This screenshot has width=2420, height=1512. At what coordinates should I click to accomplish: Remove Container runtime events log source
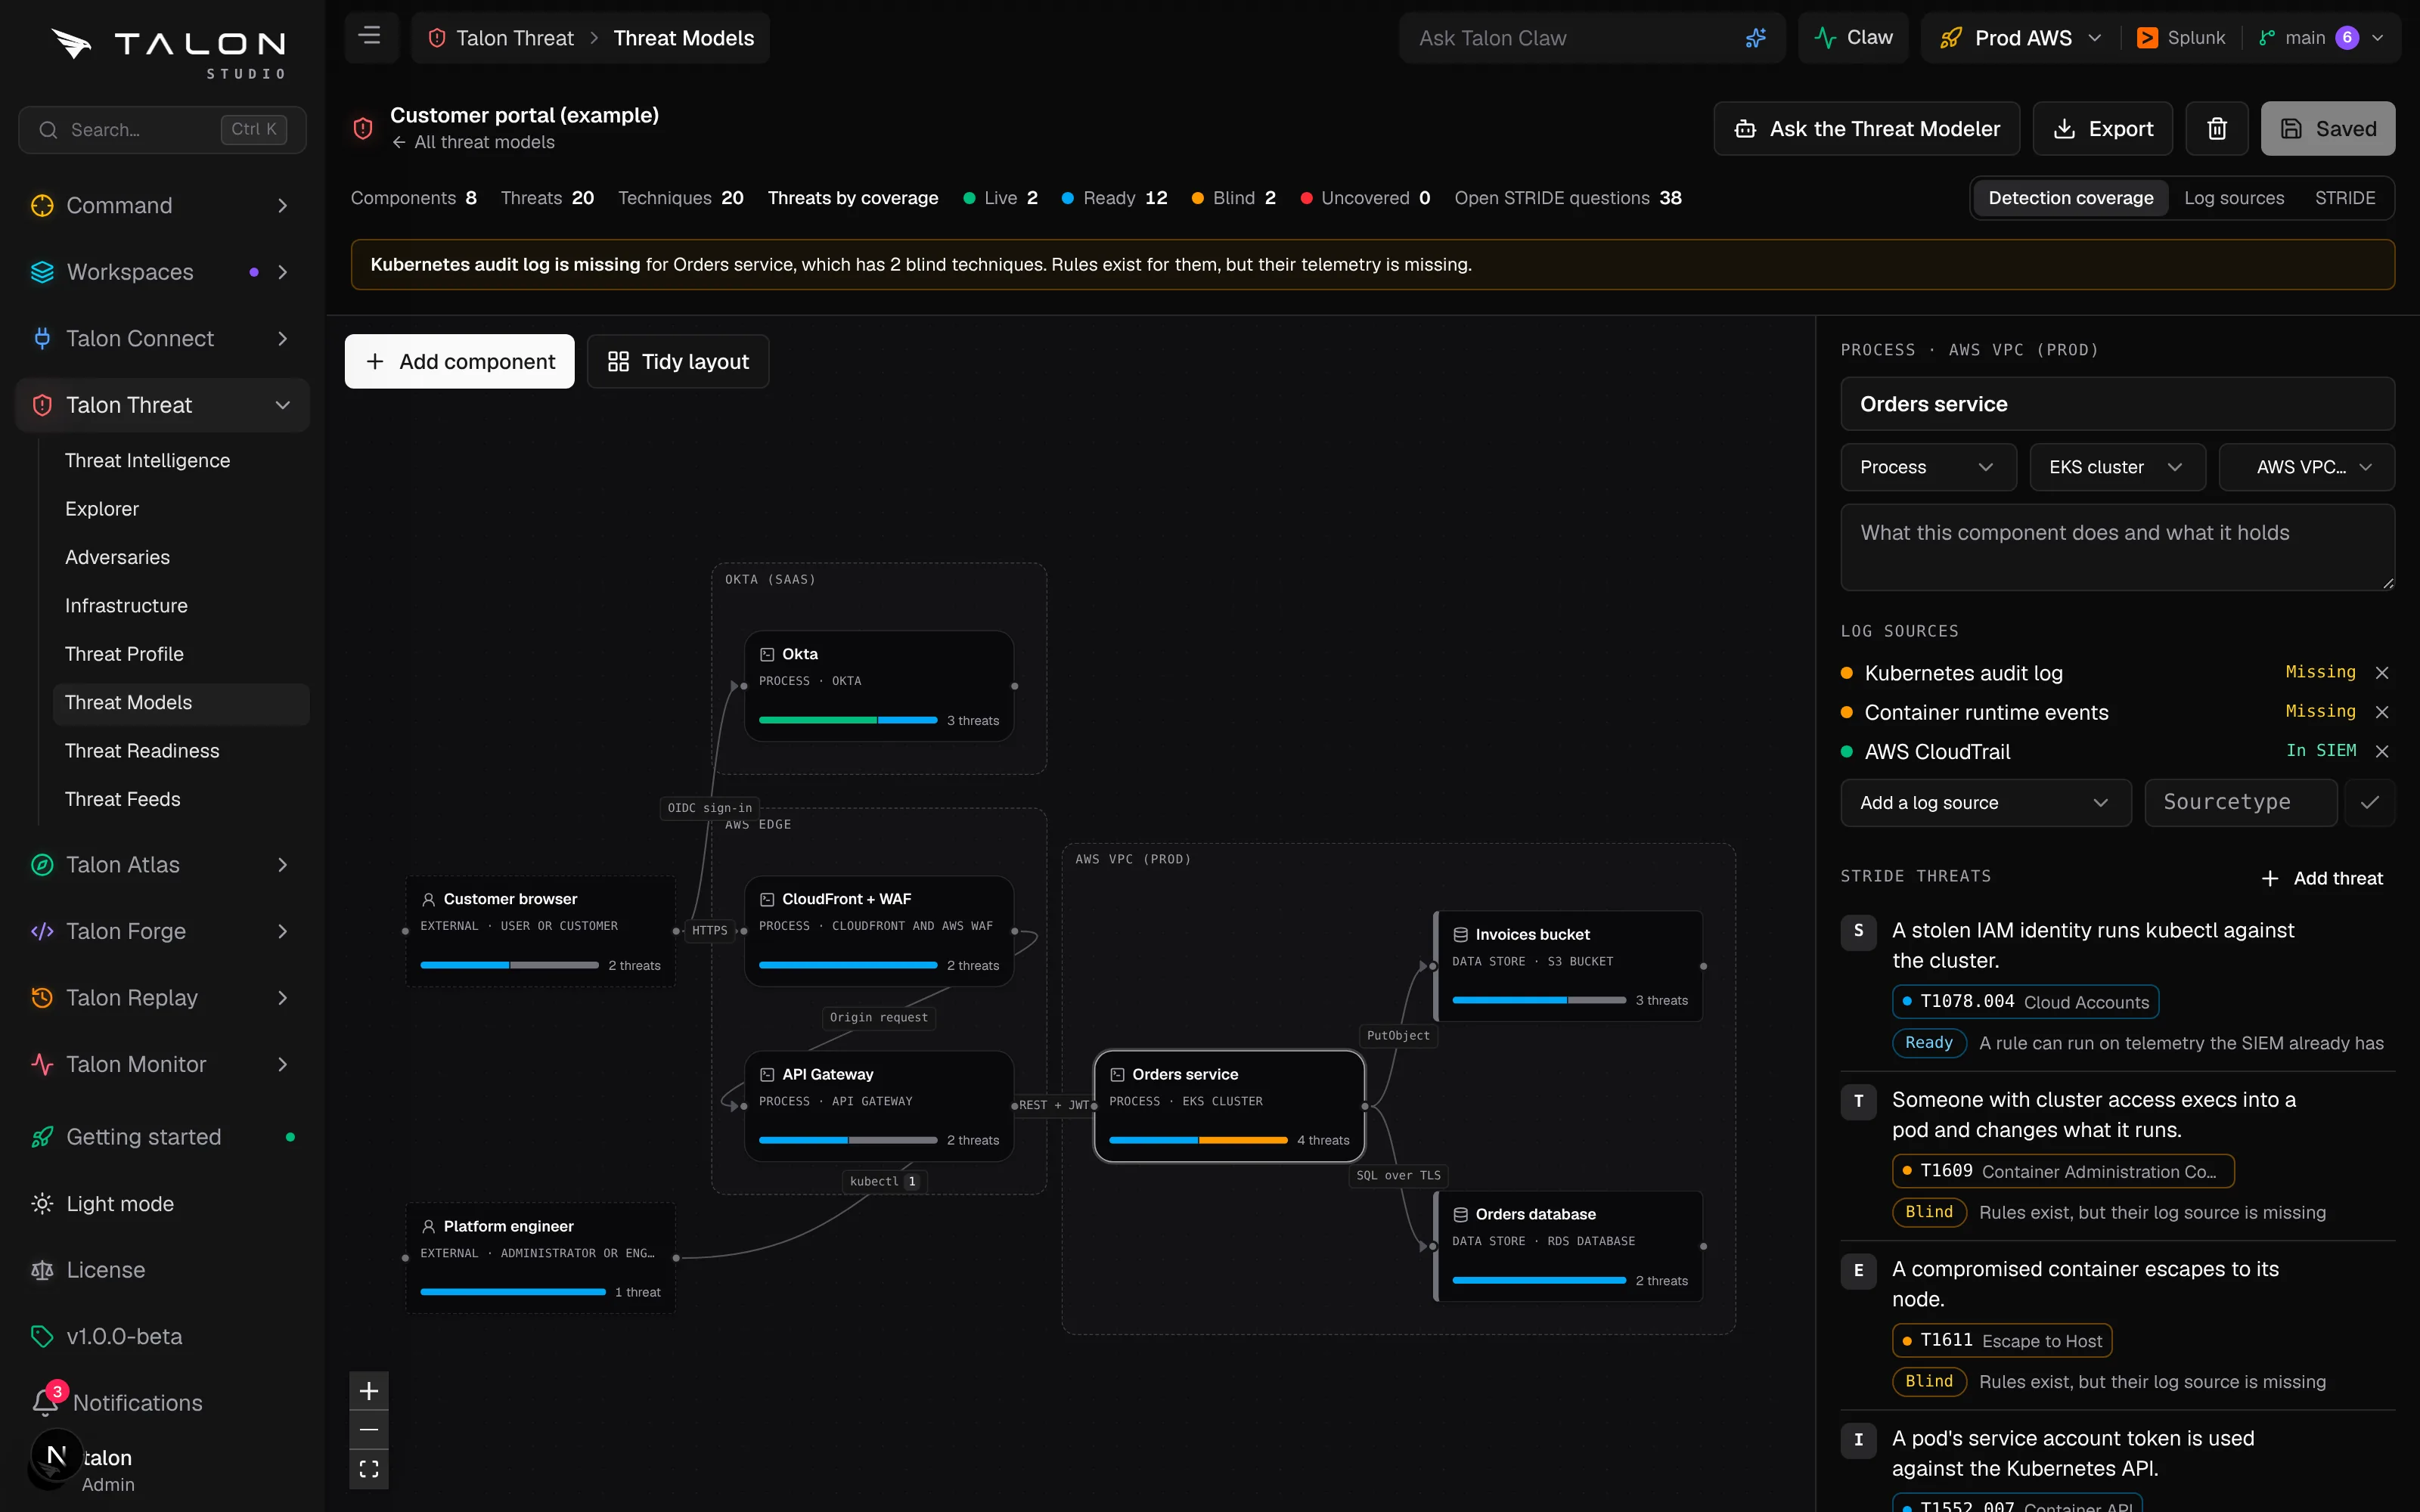[2382, 712]
